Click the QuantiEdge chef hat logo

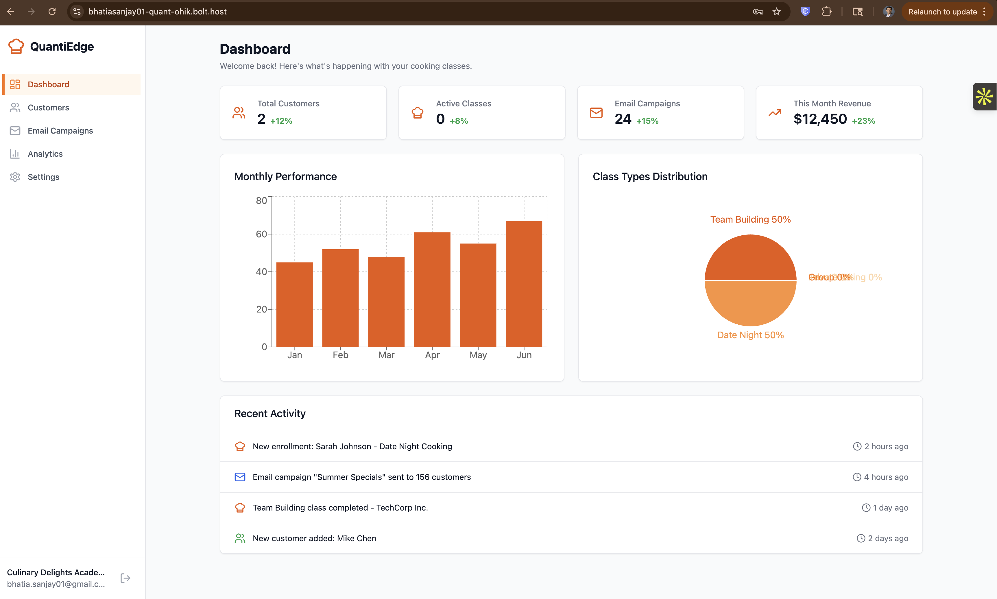pyautogui.click(x=16, y=47)
